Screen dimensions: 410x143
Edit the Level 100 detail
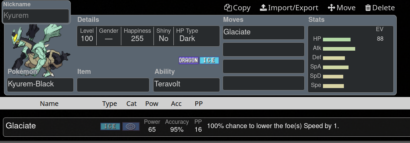coord(87,35)
